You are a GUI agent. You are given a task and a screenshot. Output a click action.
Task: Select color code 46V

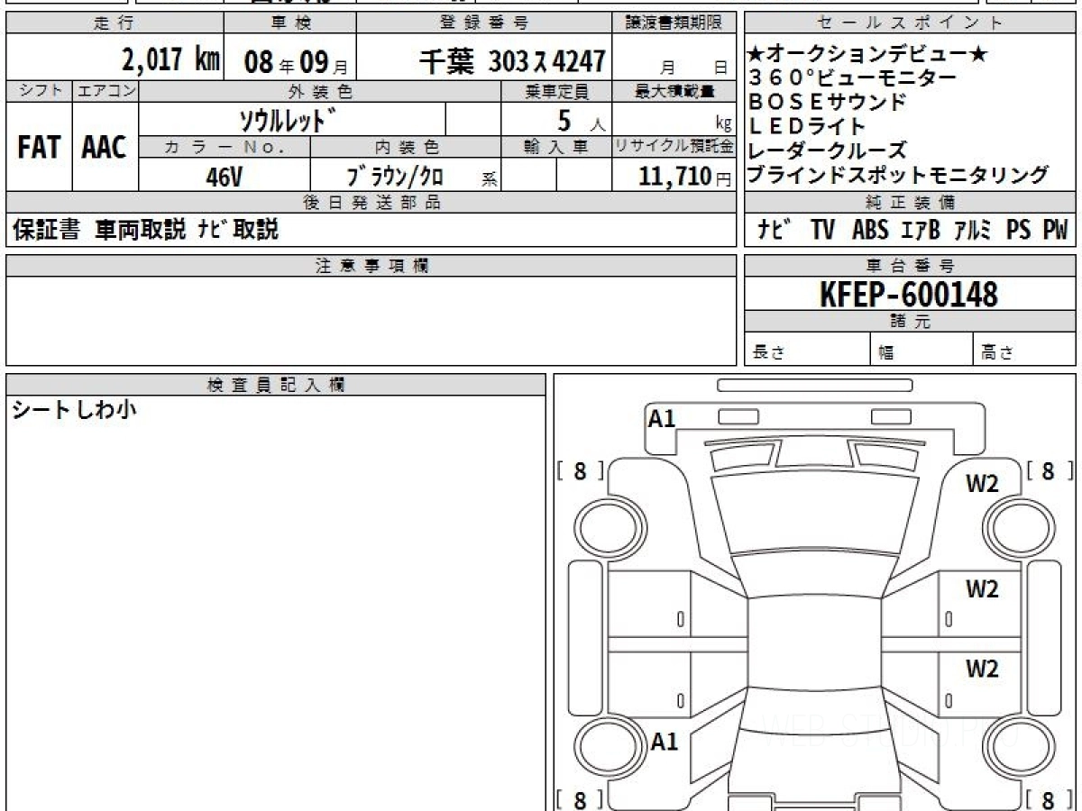[x=225, y=177]
